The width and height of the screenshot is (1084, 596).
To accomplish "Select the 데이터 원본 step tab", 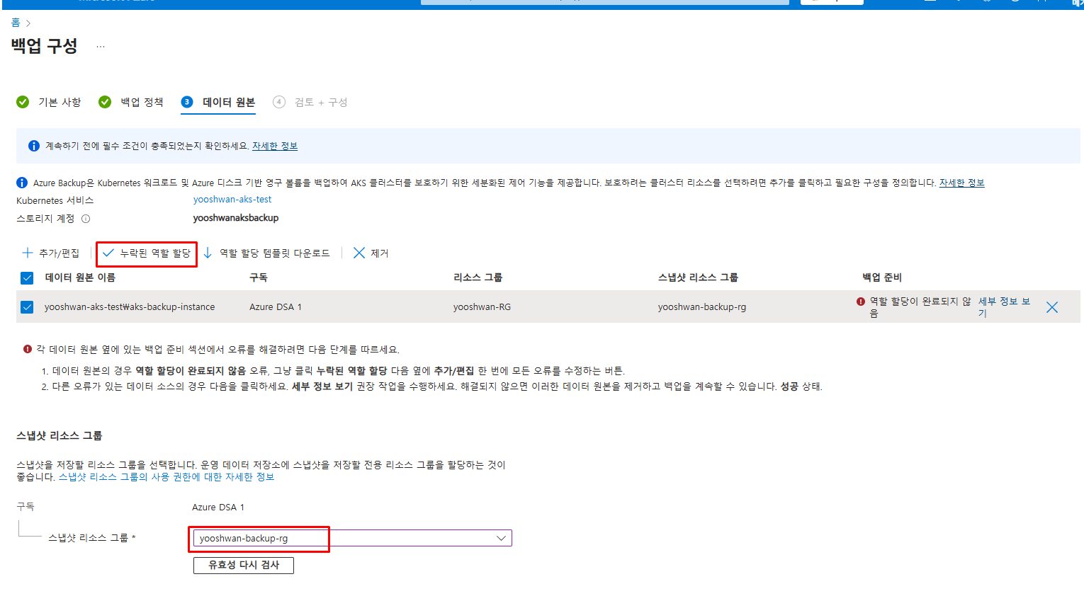I will coord(218,102).
